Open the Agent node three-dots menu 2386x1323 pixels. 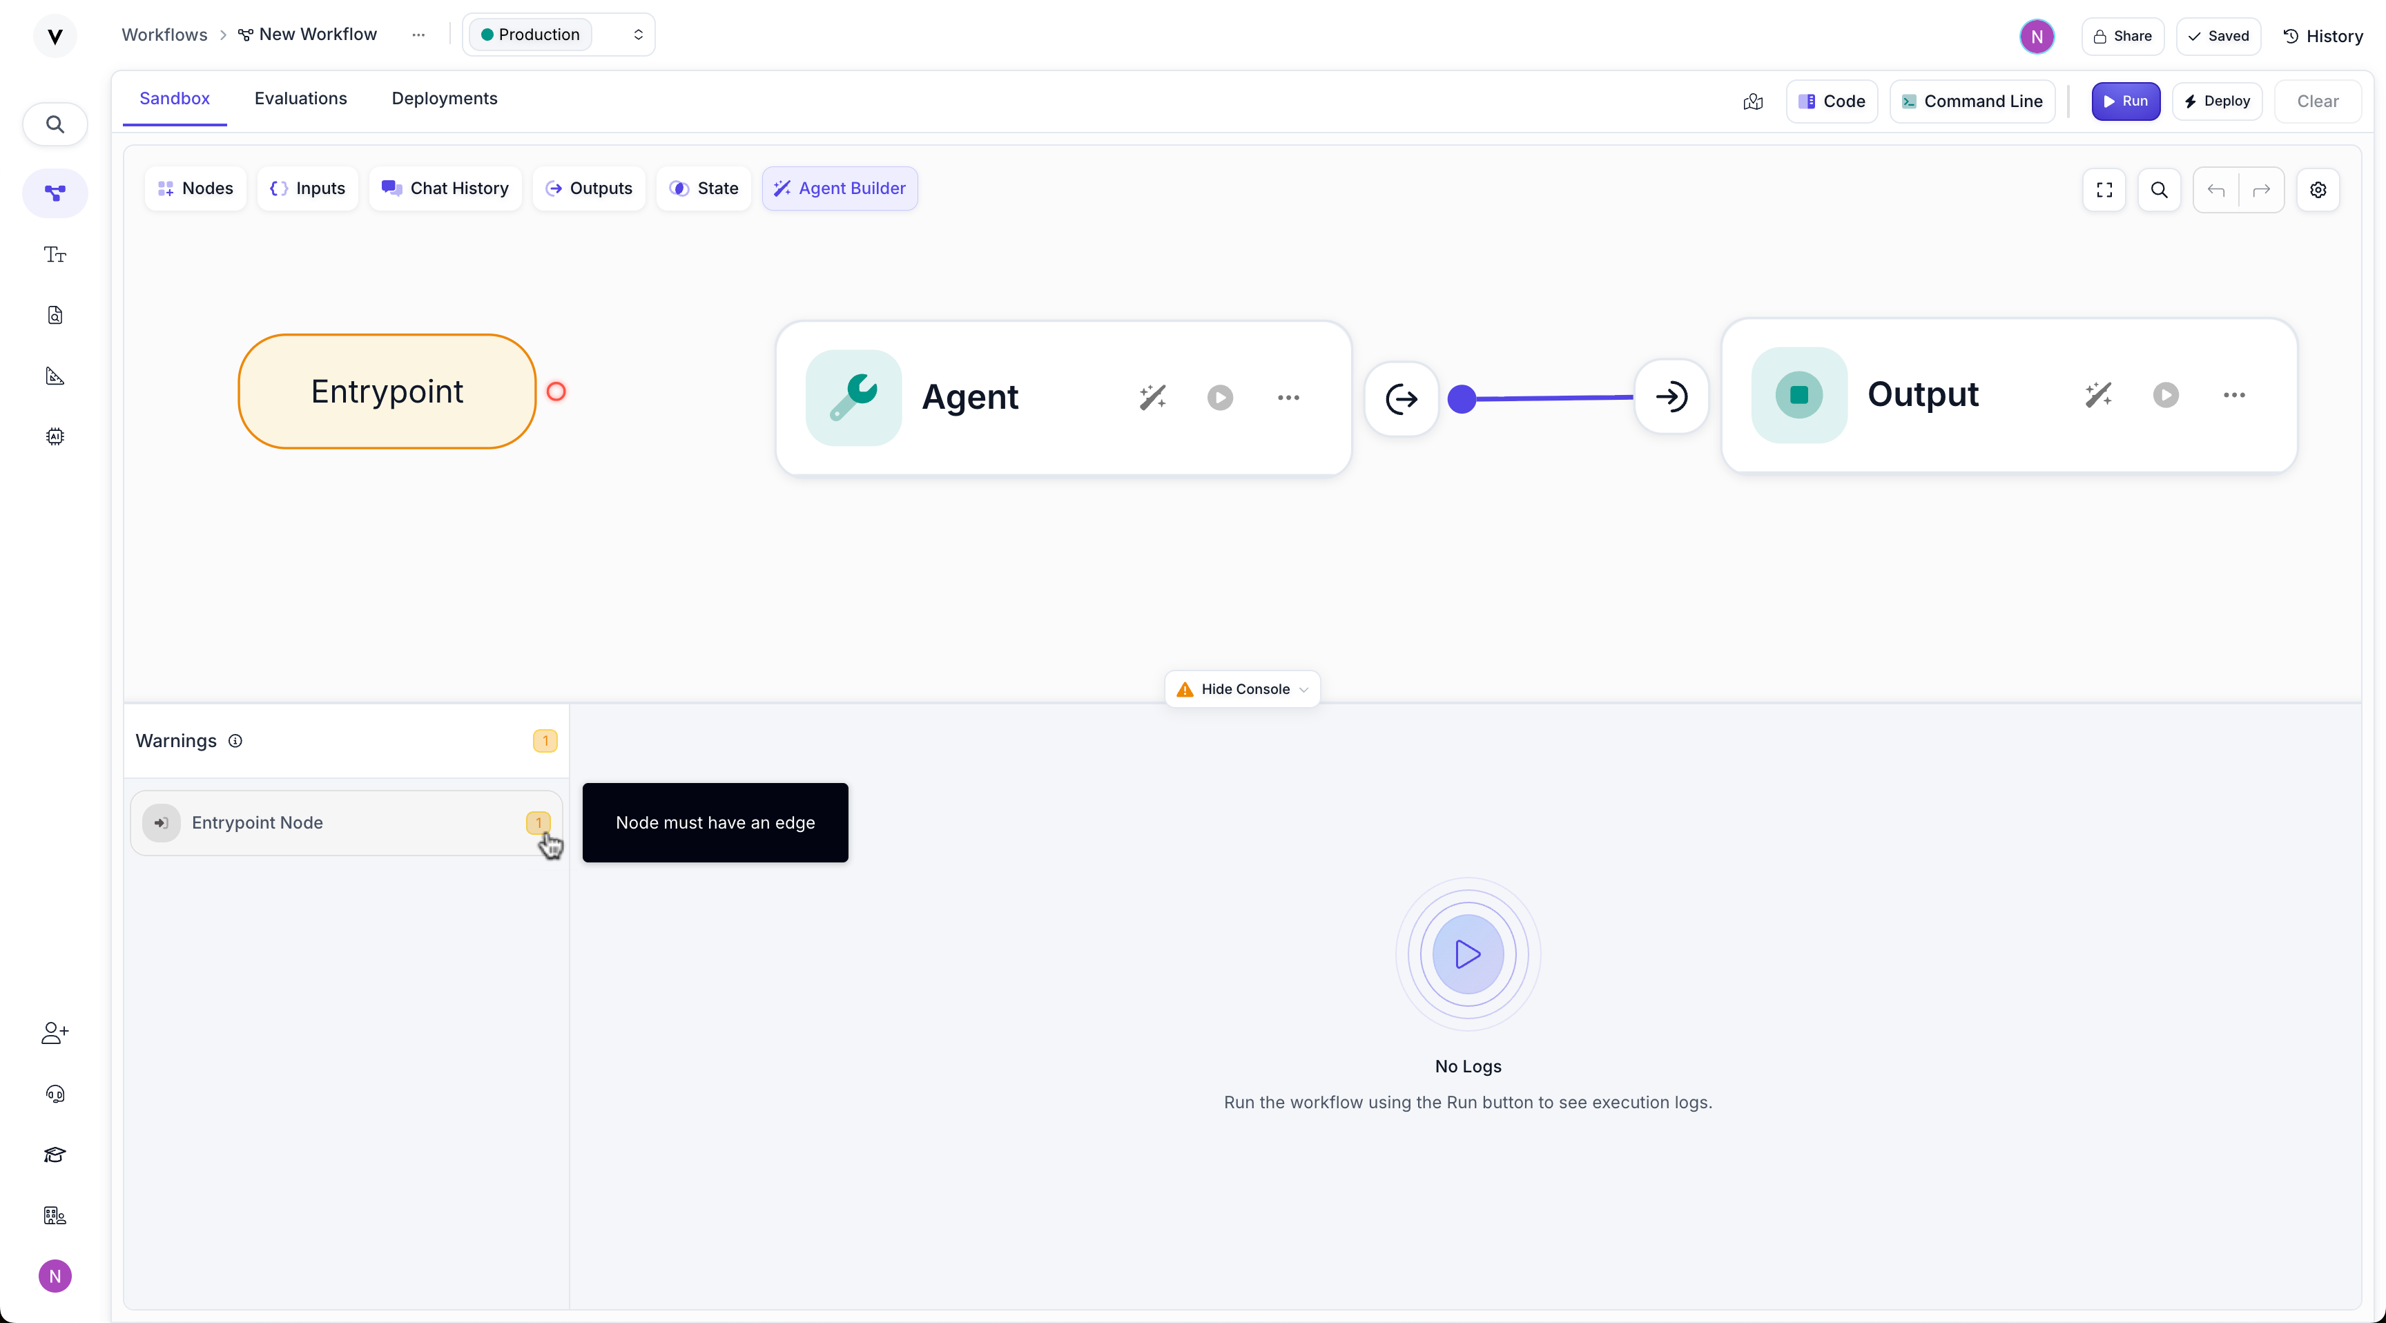[1288, 398]
